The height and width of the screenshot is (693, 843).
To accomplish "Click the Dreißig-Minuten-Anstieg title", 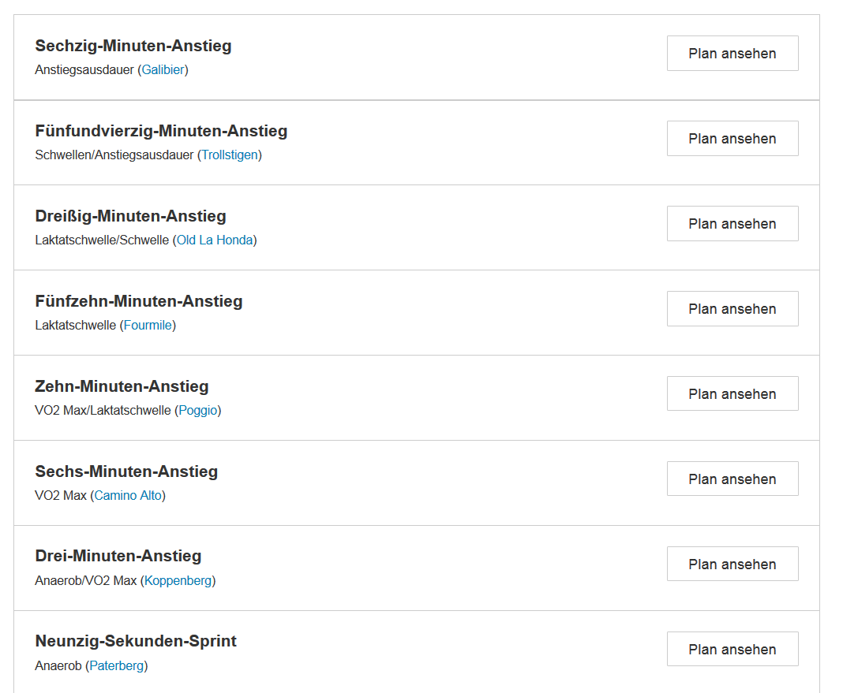I will tap(130, 216).
